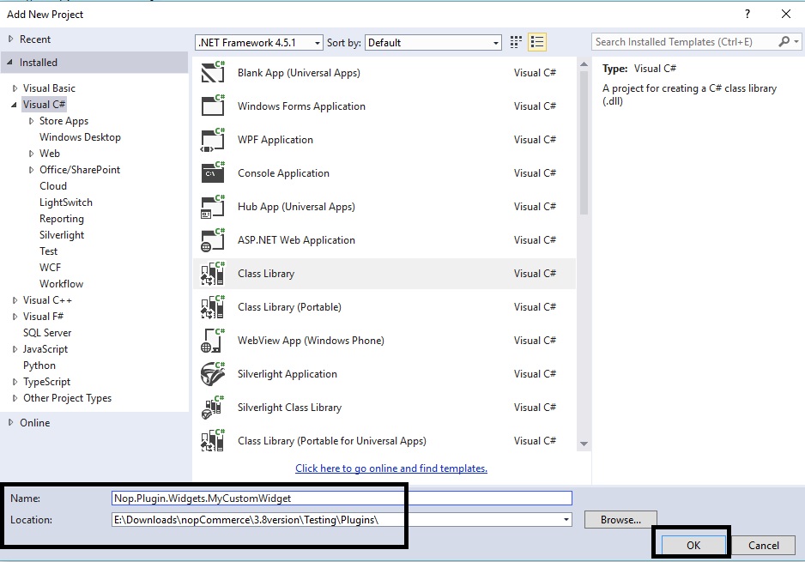805x562 pixels.
Task: Select the ASP.NET Web Application icon
Action: pyautogui.click(x=212, y=240)
